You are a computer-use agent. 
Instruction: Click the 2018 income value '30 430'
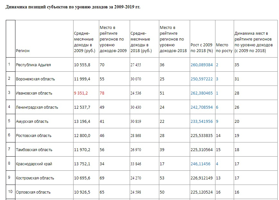click(135, 107)
